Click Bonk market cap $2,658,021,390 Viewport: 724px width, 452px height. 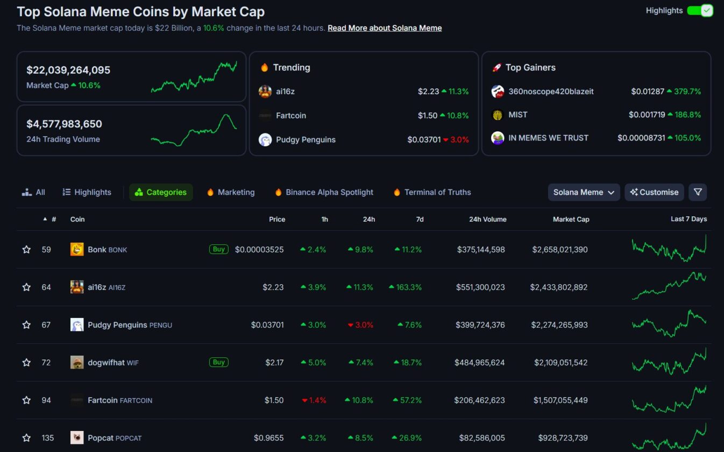pos(560,250)
